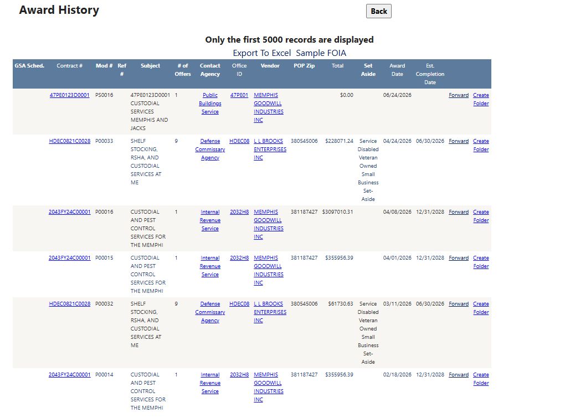Open Internal Revenue Service in the P00016 row
Viewport: 565px width, 418px height.
coord(210,220)
